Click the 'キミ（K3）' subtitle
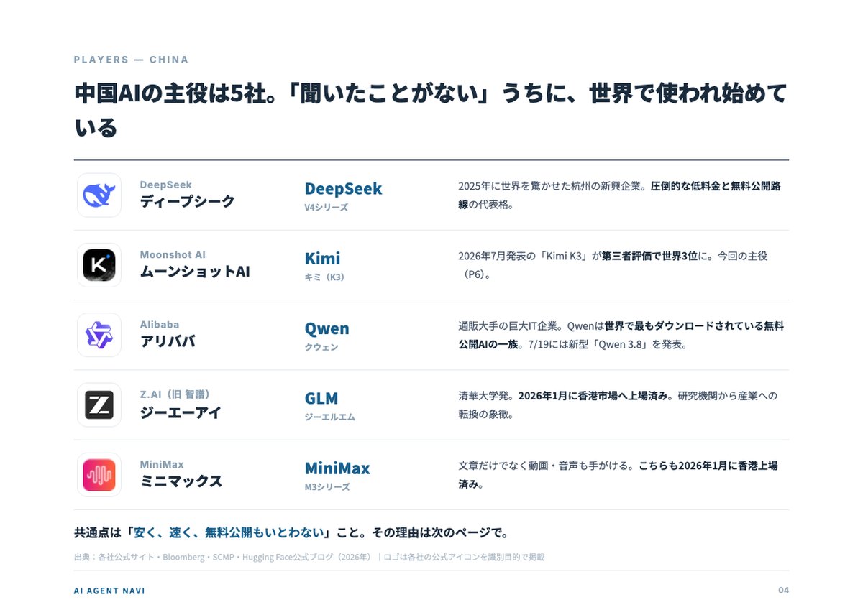 tap(324, 277)
